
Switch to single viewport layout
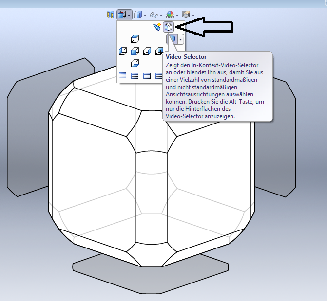[122, 75]
